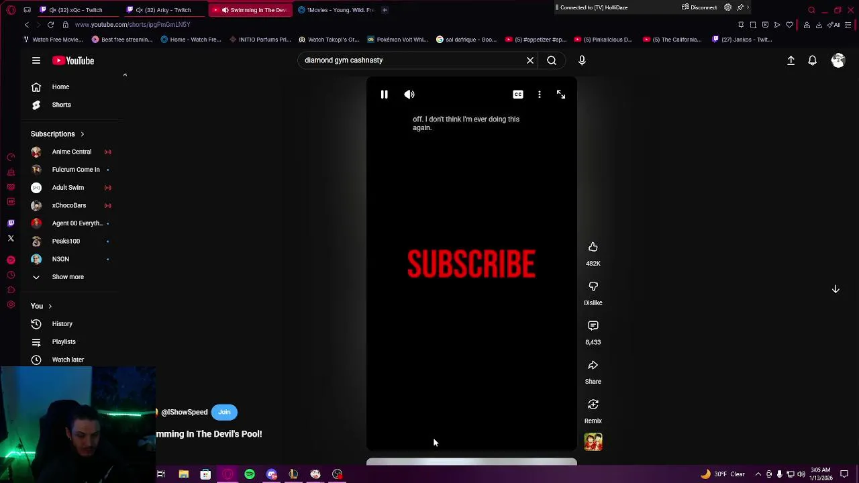
Task: Pause the Shorts video
Action: point(384,95)
